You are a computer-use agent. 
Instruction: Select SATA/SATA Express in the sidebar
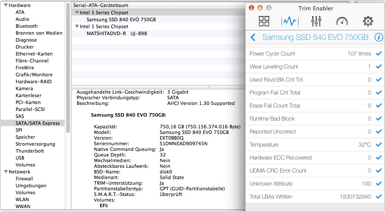click(x=37, y=123)
